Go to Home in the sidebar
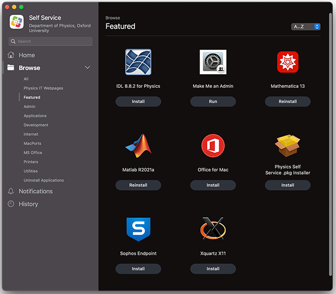 click(27, 55)
